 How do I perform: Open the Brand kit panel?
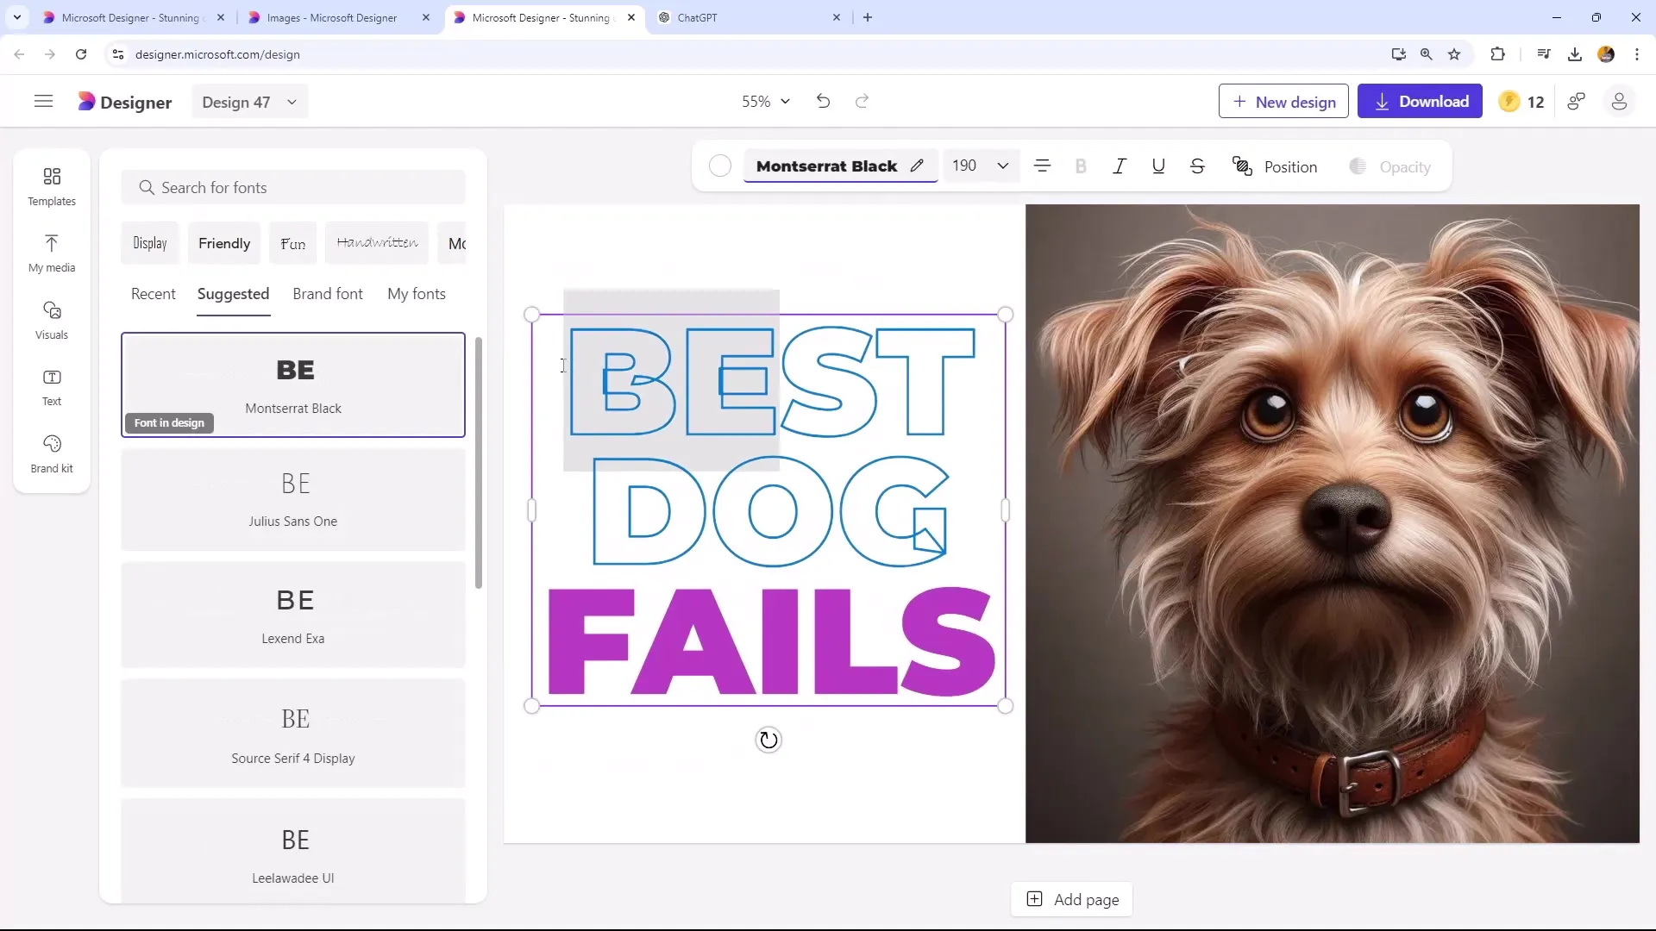coord(52,454)
